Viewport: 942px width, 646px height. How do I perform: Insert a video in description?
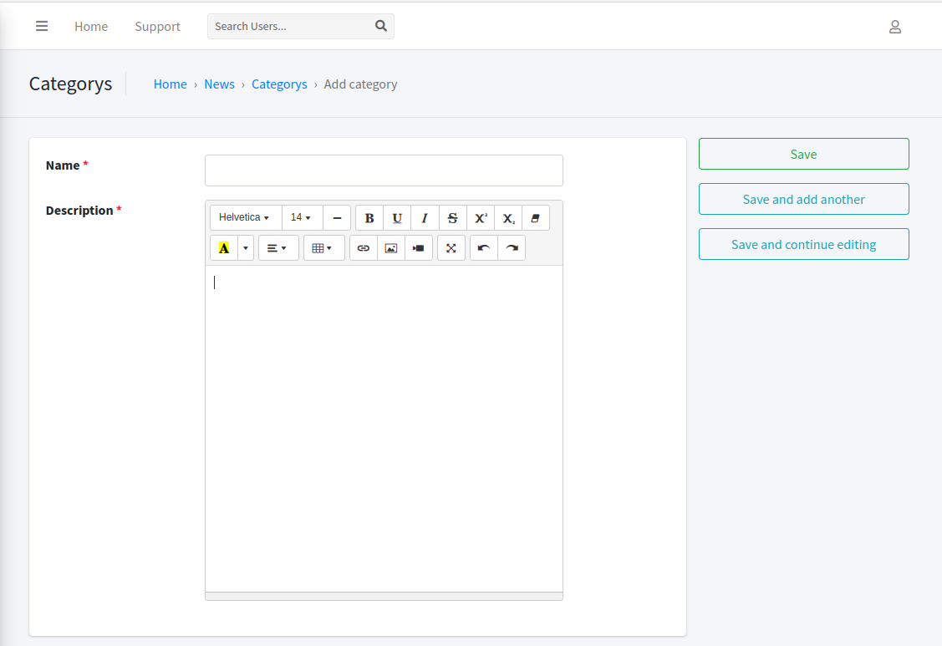click(419, 248)
